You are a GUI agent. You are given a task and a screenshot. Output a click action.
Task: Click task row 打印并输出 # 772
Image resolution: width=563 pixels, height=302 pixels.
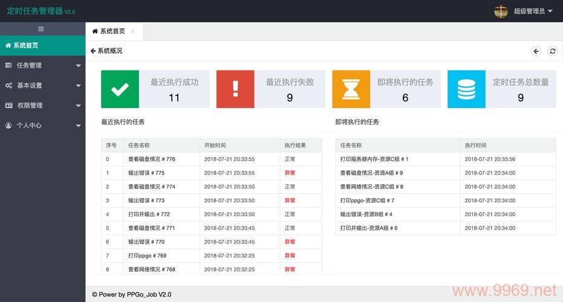pos(212,214)
